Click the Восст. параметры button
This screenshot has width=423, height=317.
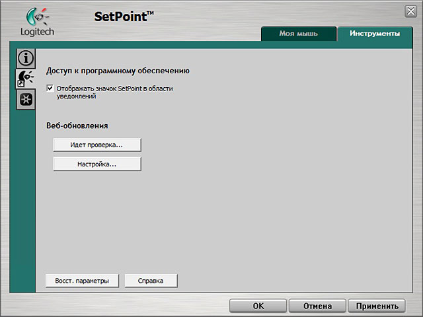pyautogui.click(x=82, y=281)
